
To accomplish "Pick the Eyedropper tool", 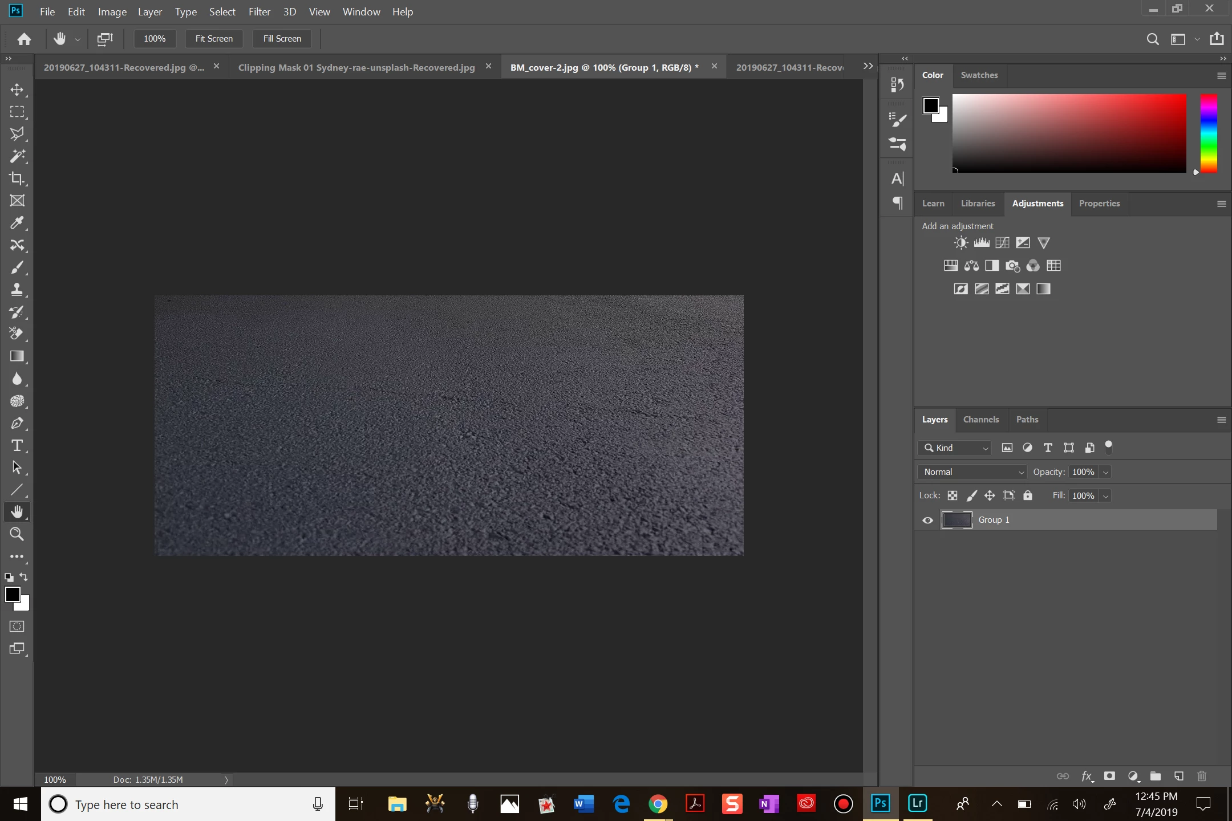I will point(17,223).
